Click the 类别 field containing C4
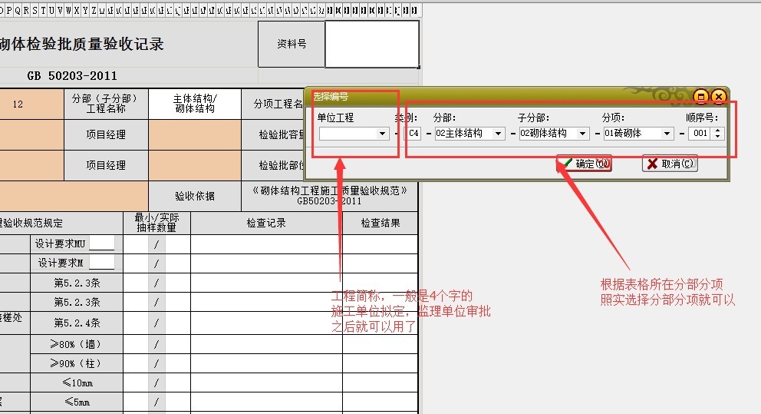Image resolution: width=761 pixels, height=414 pixels. coord(414,134)
